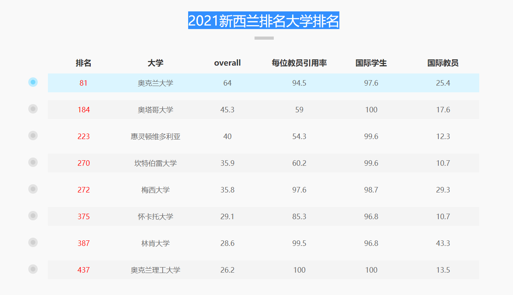Click international students 97.6 for 奥克兰大学
Viewport: 513px width, 295px height.
pos(371,83)
